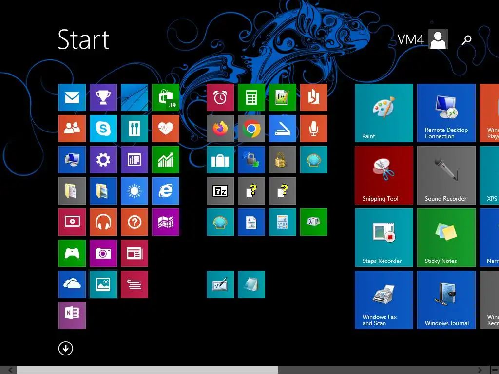
Task: Open Windows Fax and Scan tile
Action: tap(384, 300)
